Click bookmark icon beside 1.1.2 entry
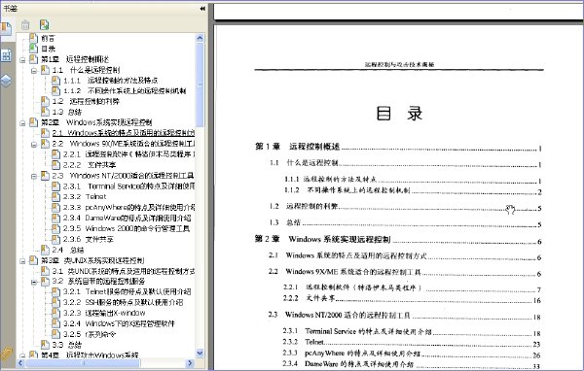 (x=55, y=90)
